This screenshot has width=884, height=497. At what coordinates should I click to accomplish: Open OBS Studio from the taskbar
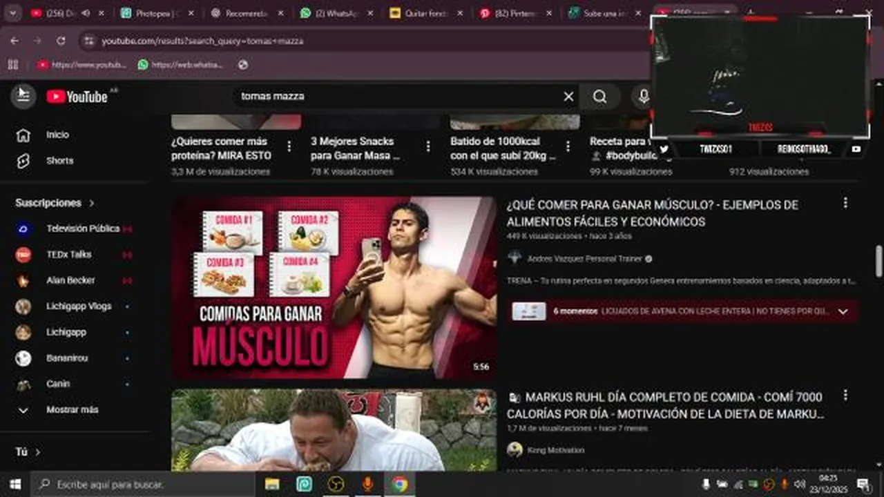[x=336, y=485]
